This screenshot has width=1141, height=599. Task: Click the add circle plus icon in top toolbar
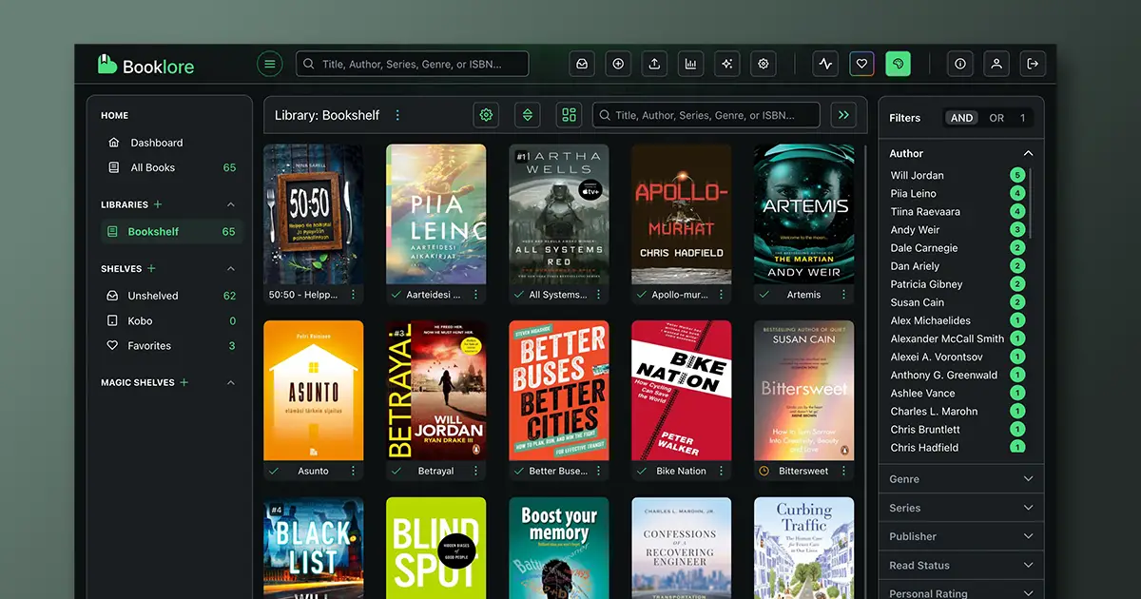[618, 64]
